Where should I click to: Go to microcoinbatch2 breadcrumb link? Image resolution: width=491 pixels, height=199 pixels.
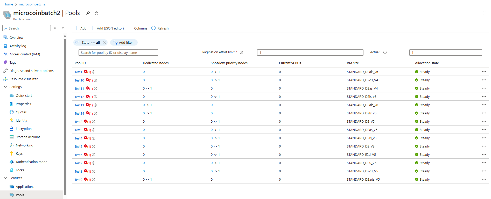(32, 4)
